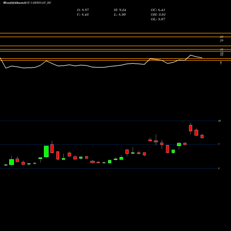Click the OL: 8.07 statistic

[x=158, y=19]
